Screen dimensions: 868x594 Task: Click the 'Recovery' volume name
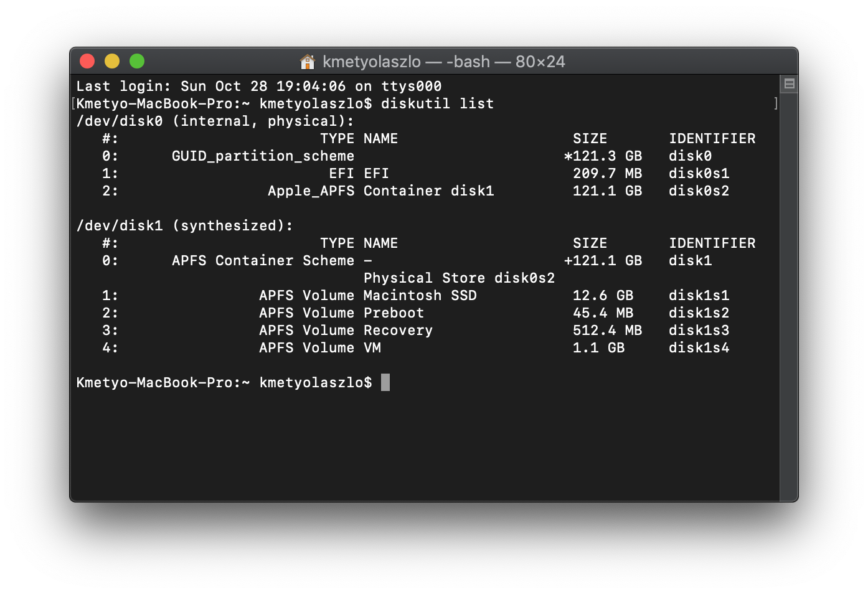pos(399,331)
